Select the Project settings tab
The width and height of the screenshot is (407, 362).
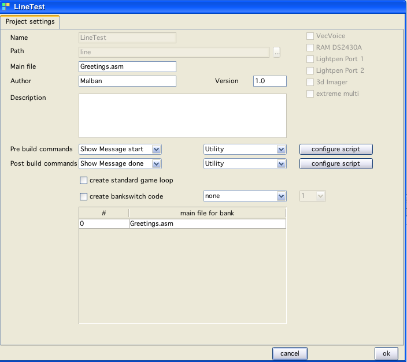click(x=30, y=22)
